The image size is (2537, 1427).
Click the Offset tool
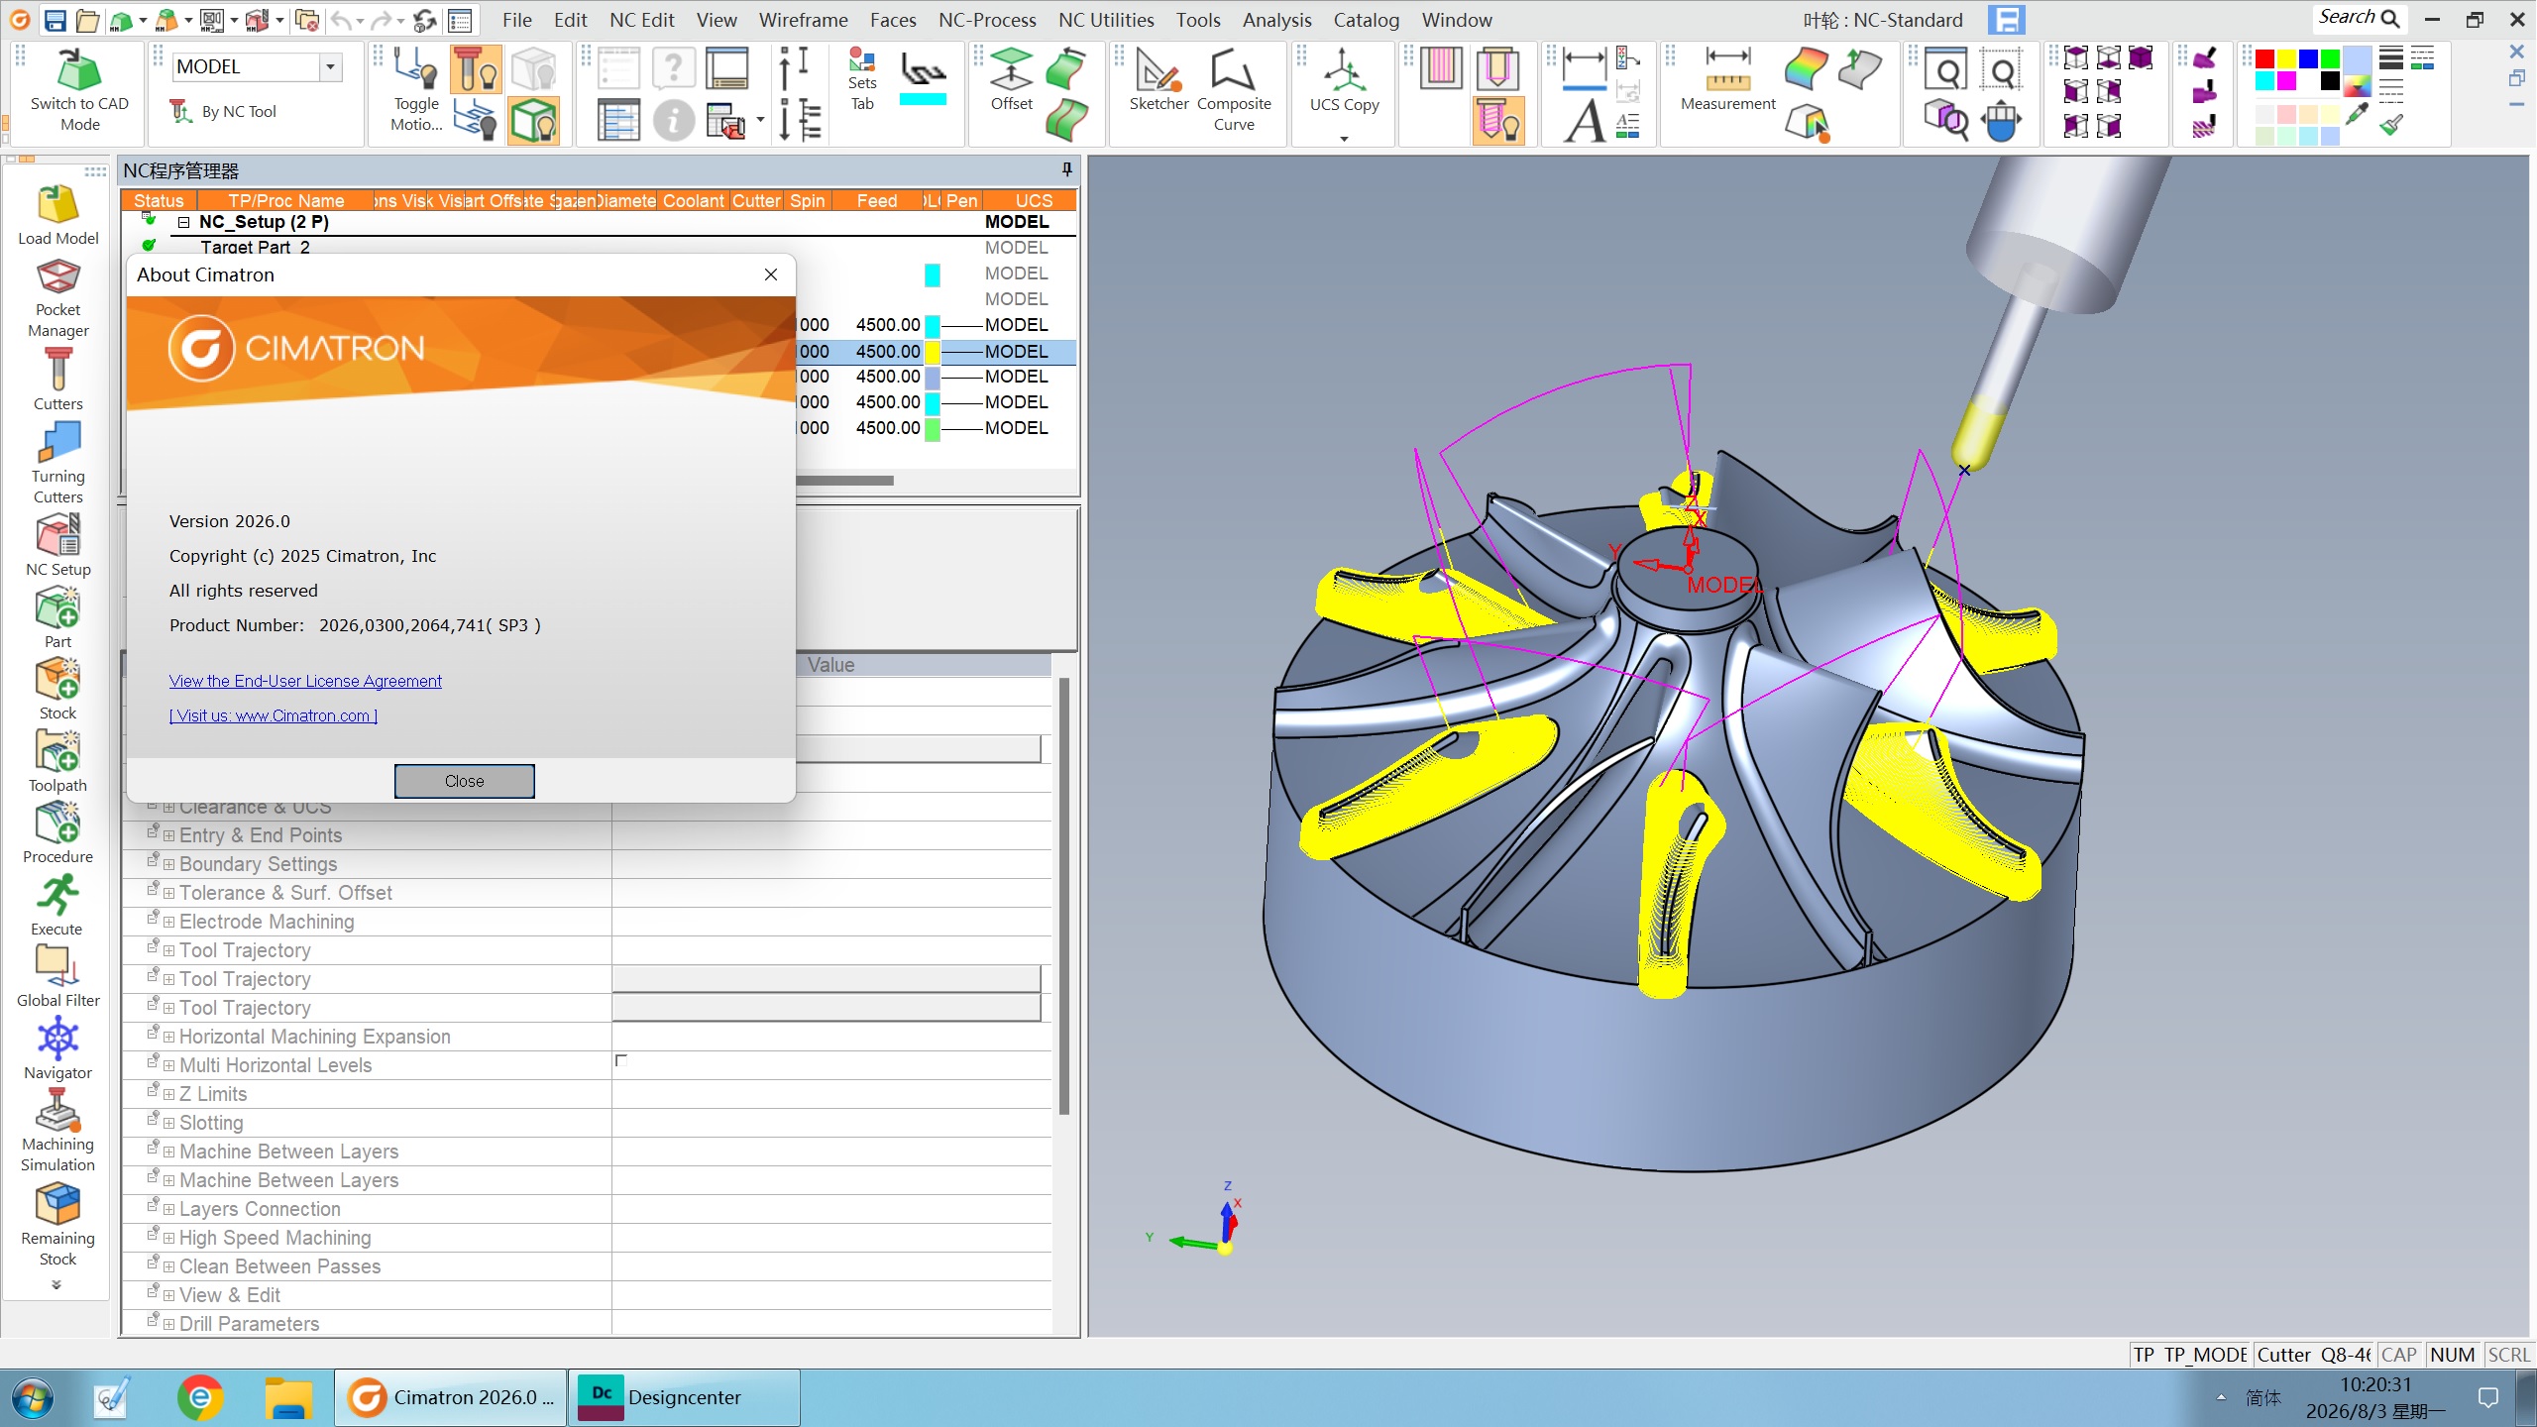click(1011, 81)
